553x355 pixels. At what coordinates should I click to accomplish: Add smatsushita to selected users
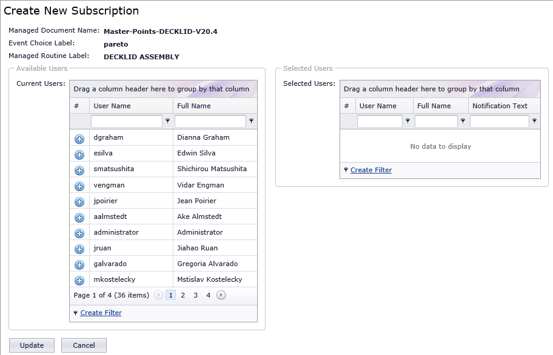click(79, 171)
